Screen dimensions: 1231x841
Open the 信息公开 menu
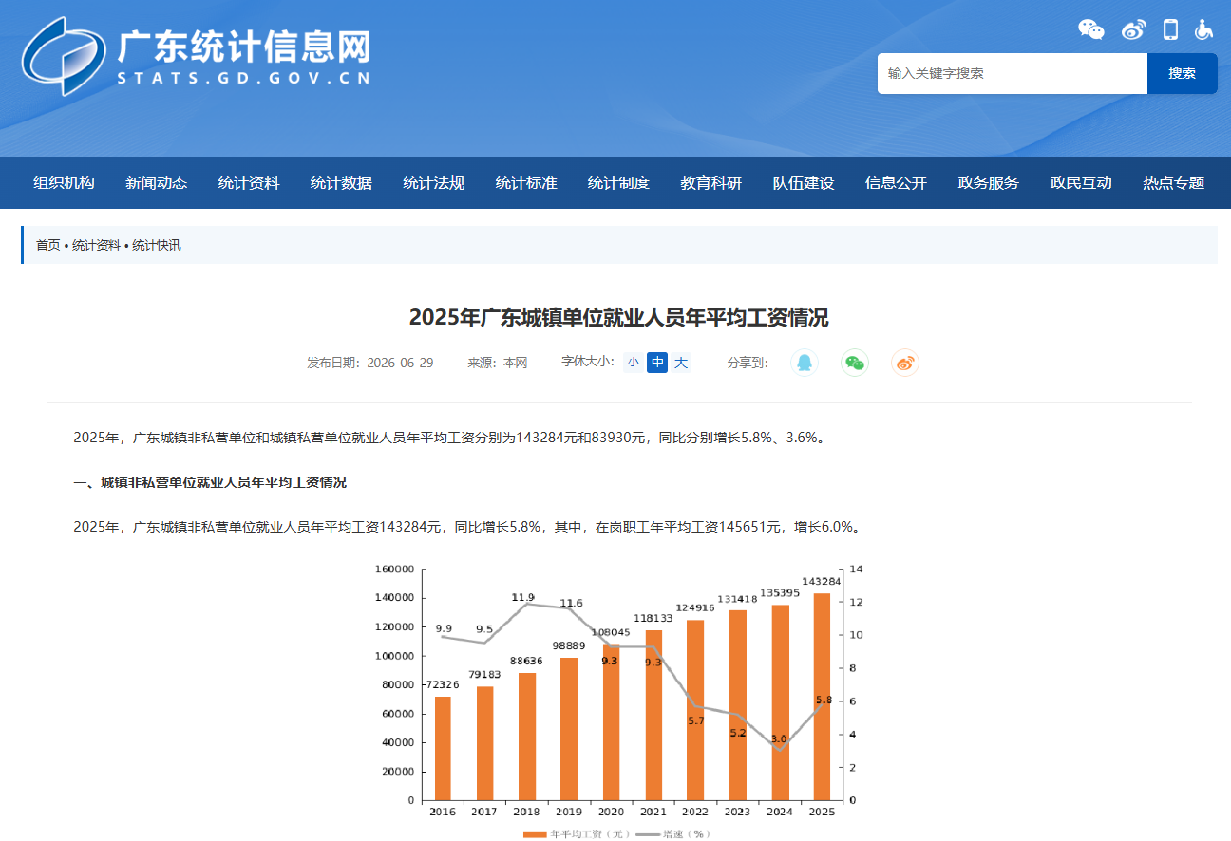(896, 183)
